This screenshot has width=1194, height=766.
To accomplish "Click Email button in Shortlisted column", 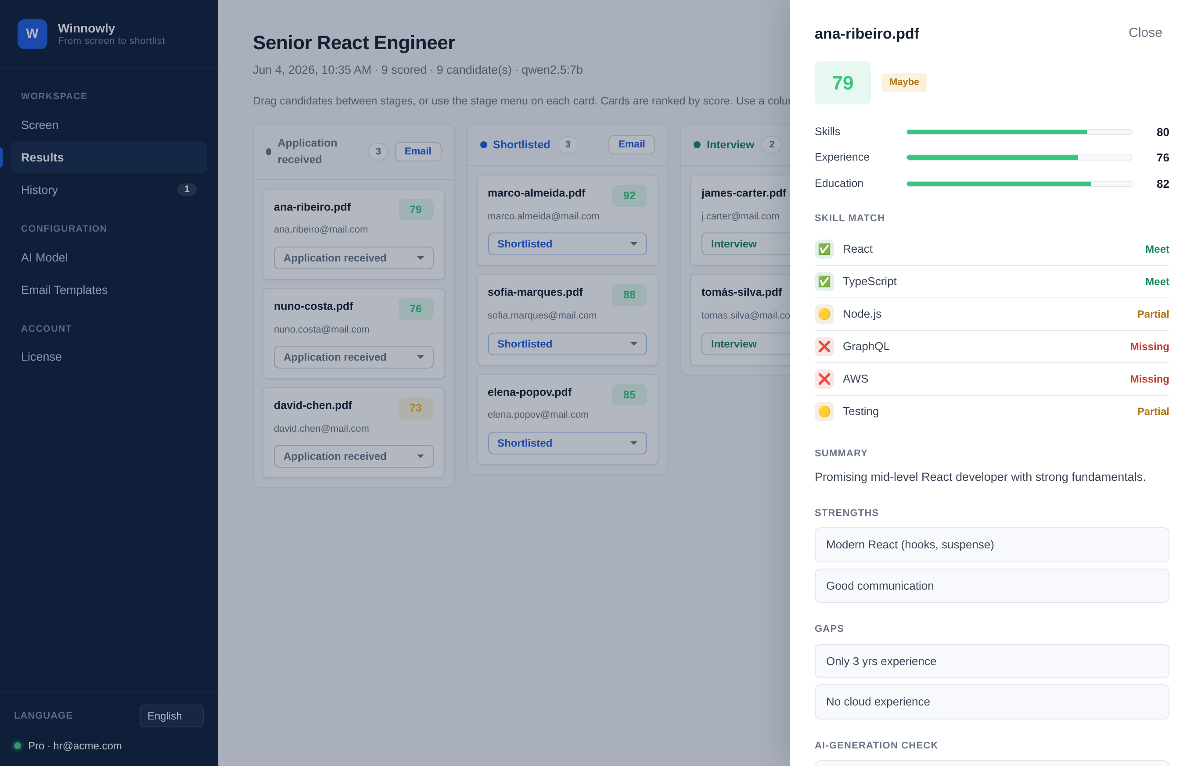I will coord(631,145).
